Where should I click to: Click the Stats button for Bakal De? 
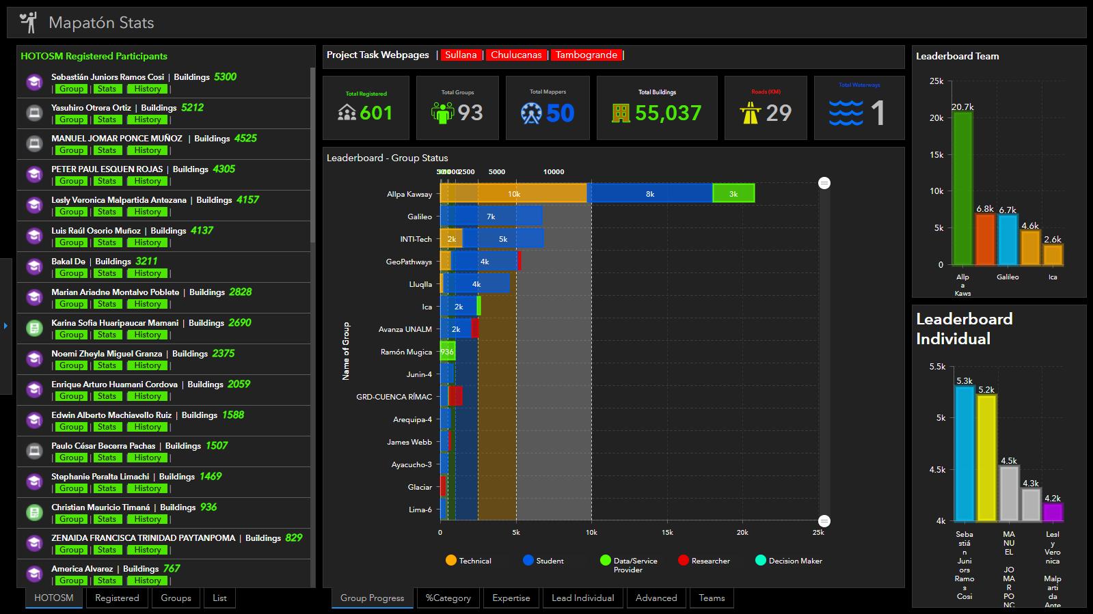click(x=106, y=273)
